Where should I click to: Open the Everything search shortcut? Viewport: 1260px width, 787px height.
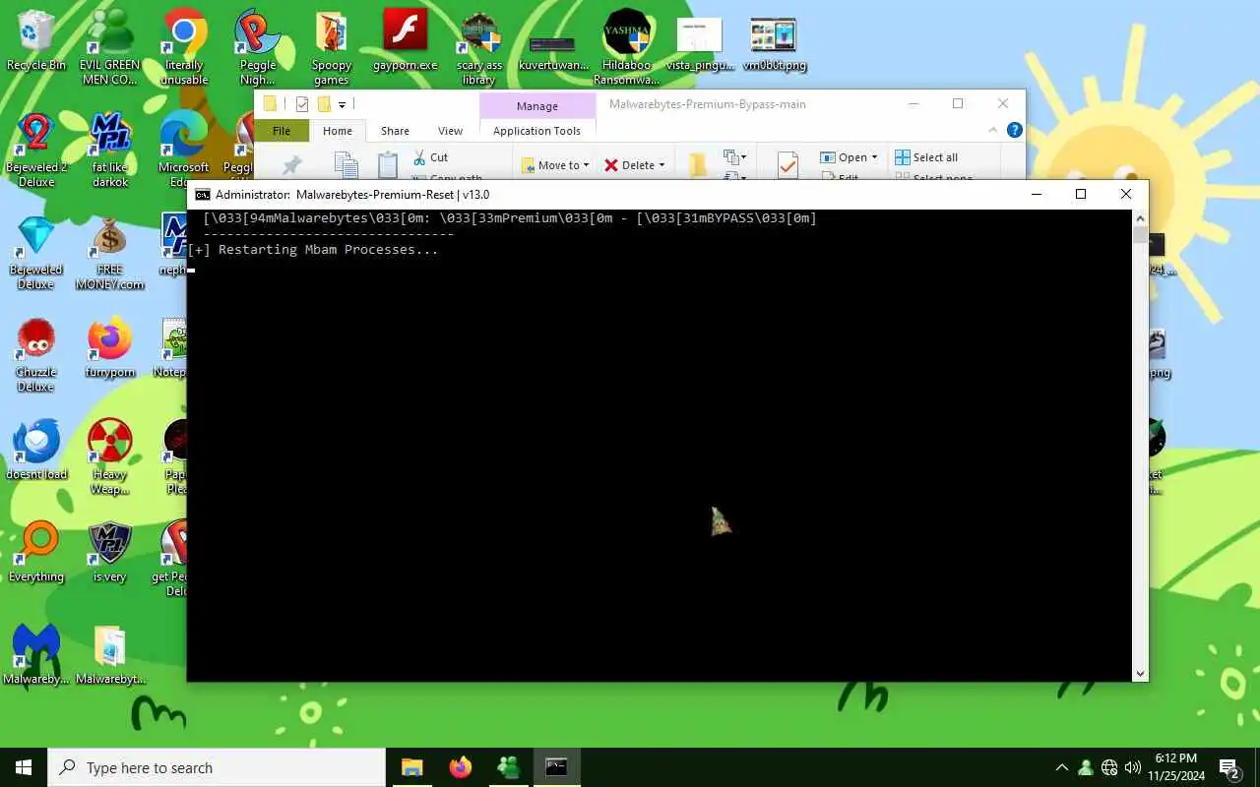pyautogui.click(x=36, y=553)
